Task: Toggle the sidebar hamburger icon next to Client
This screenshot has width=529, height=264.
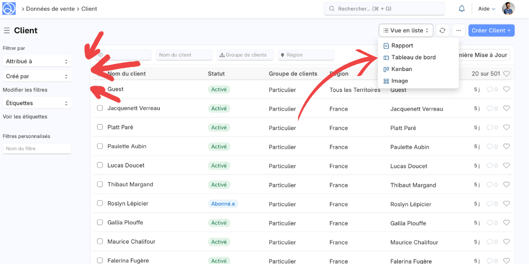Action: click(7, 31)
